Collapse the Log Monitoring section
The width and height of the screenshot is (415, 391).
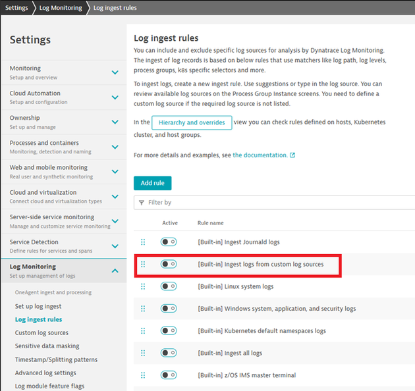click(115, 271)
